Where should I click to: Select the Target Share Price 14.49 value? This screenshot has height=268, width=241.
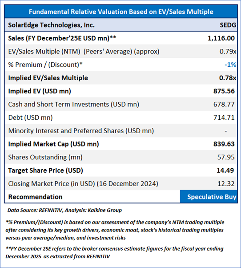(225, 171)
